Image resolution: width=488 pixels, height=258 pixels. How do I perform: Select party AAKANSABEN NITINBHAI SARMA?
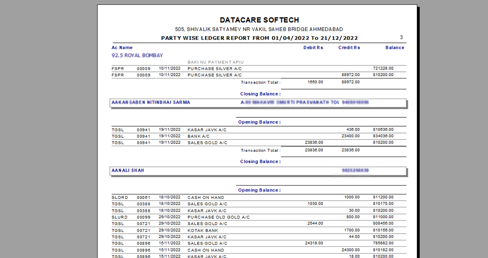pos(151,102)
